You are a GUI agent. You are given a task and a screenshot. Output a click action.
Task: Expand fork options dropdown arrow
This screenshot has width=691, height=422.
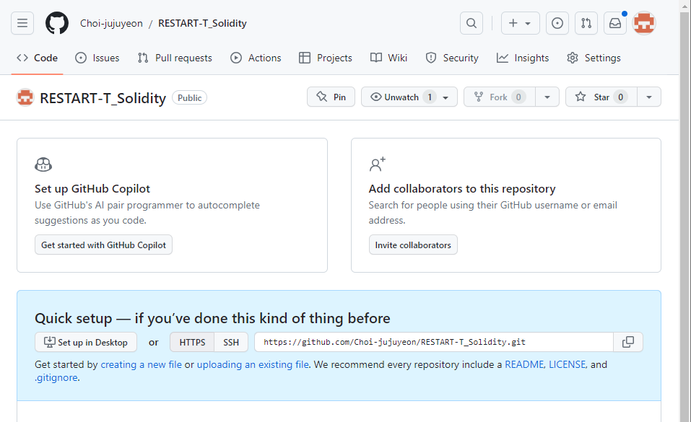(547, 97)
